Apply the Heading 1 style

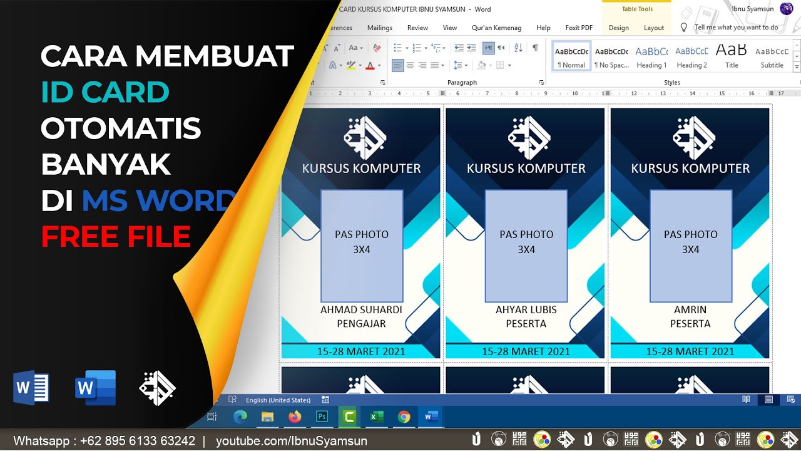click(651, 57)
